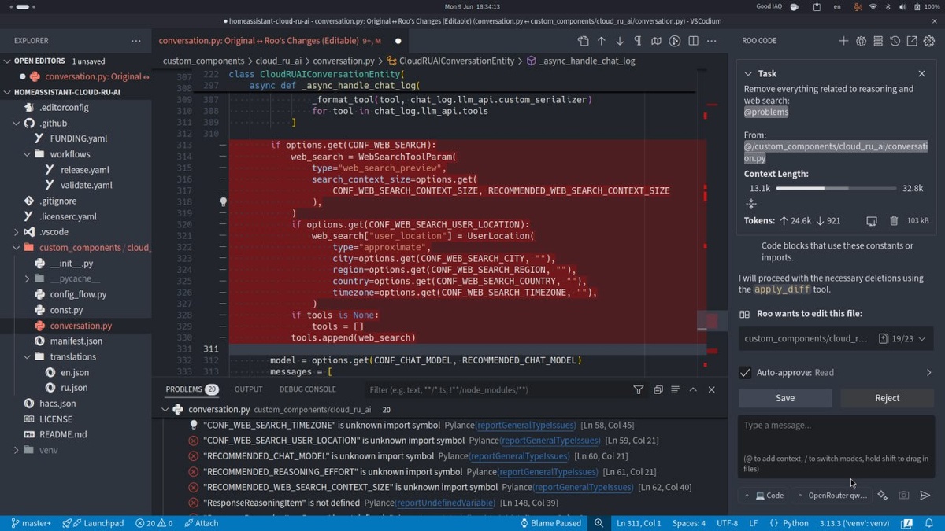Viewport: 945px width, 531px height.
Task: Open editor more actions ellipsis
Action: pyautogui.click(x=711, y=41)
